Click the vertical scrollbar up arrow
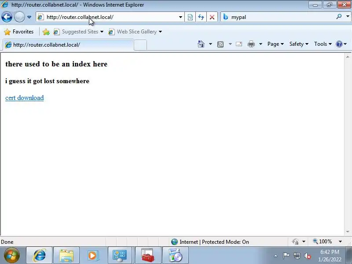Image resolution: width=352 pixels, height=264 pixels. (x=348, y=57)
